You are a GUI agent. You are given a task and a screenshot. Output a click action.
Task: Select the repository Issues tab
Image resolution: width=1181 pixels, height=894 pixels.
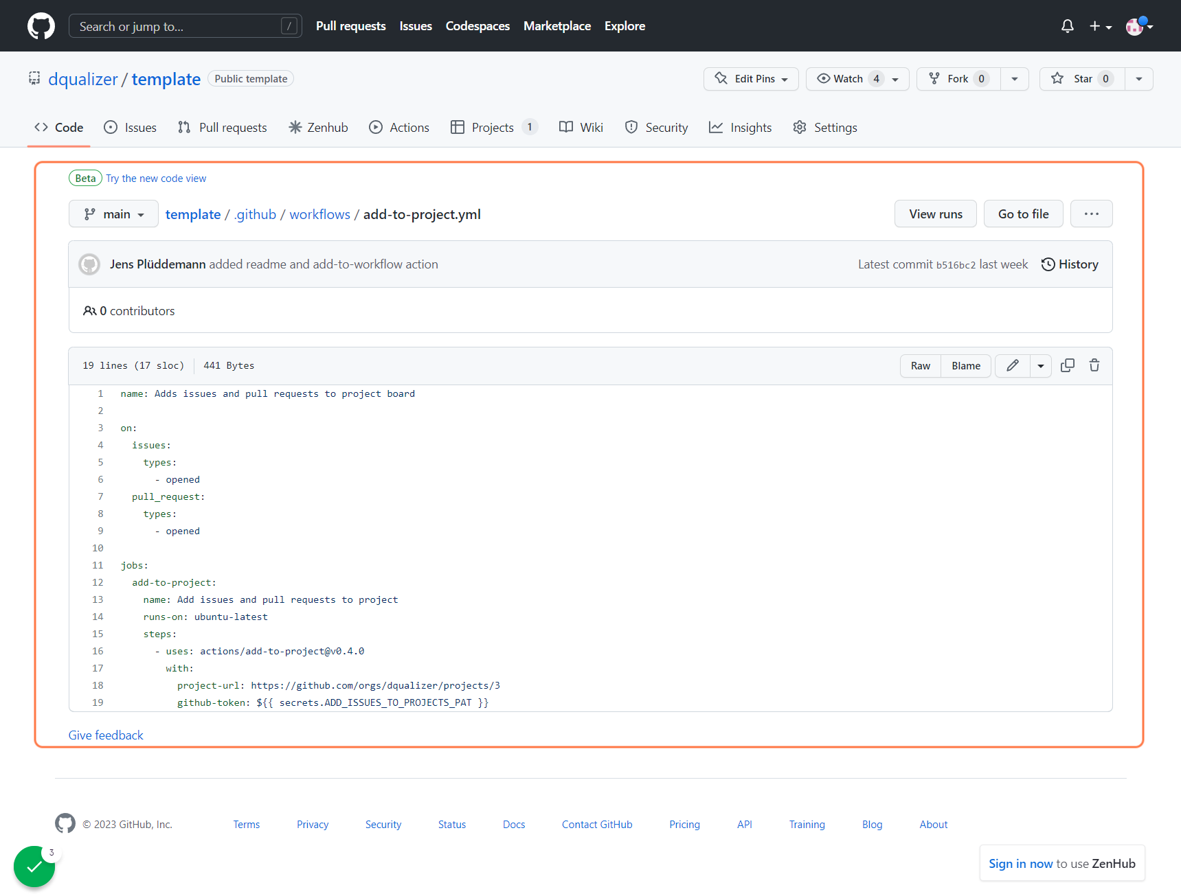pos(130,128)
